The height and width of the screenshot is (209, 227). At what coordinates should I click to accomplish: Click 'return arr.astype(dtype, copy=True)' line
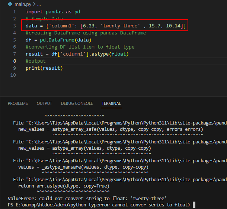point(64,186)
